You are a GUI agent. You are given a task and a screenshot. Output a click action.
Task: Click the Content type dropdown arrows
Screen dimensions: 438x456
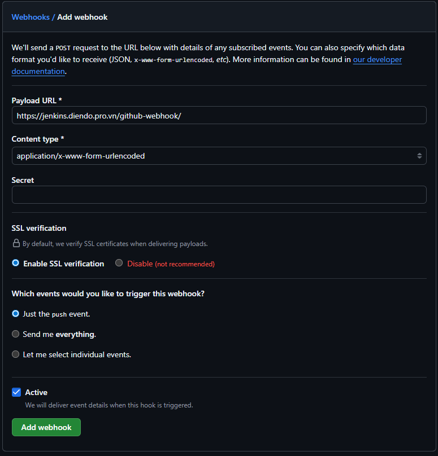click(x=419, y=156)
